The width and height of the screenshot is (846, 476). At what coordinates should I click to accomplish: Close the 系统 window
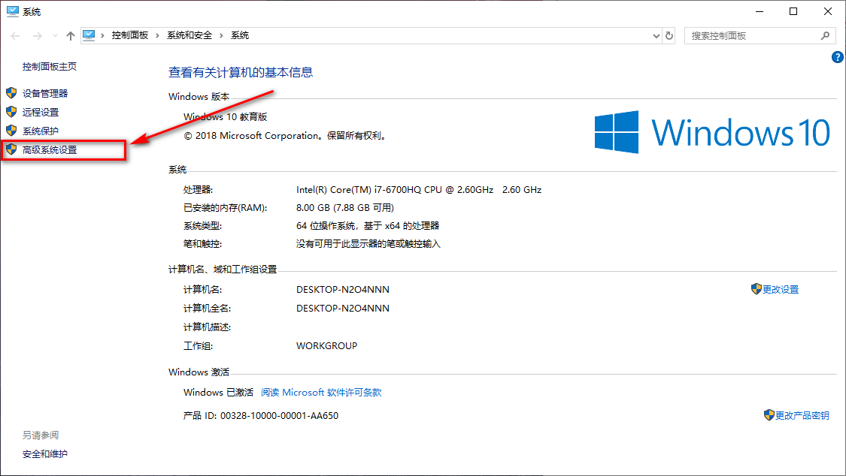(x=828, y=11)
